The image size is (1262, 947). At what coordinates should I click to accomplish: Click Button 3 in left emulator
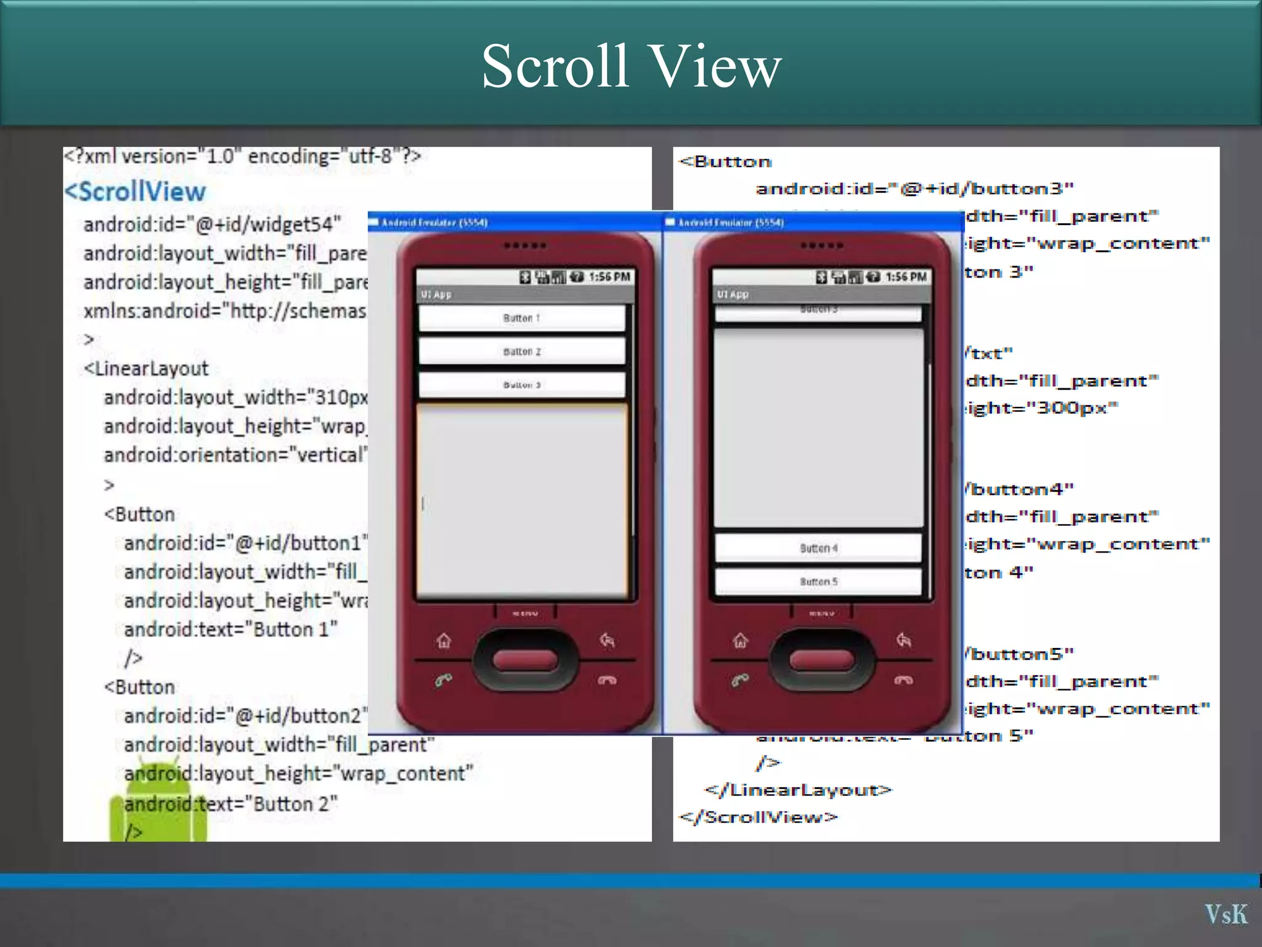522,385
